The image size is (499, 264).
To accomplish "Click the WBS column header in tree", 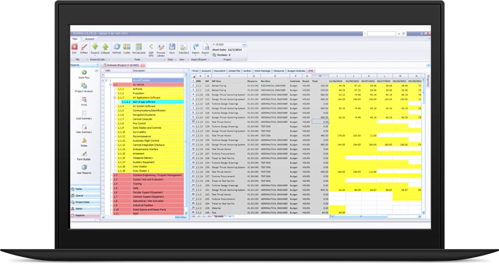I will click(118, 71).
